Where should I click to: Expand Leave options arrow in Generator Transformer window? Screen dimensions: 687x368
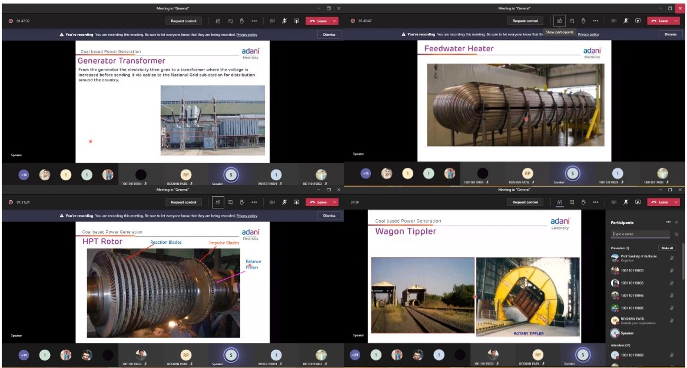point(335,21)
